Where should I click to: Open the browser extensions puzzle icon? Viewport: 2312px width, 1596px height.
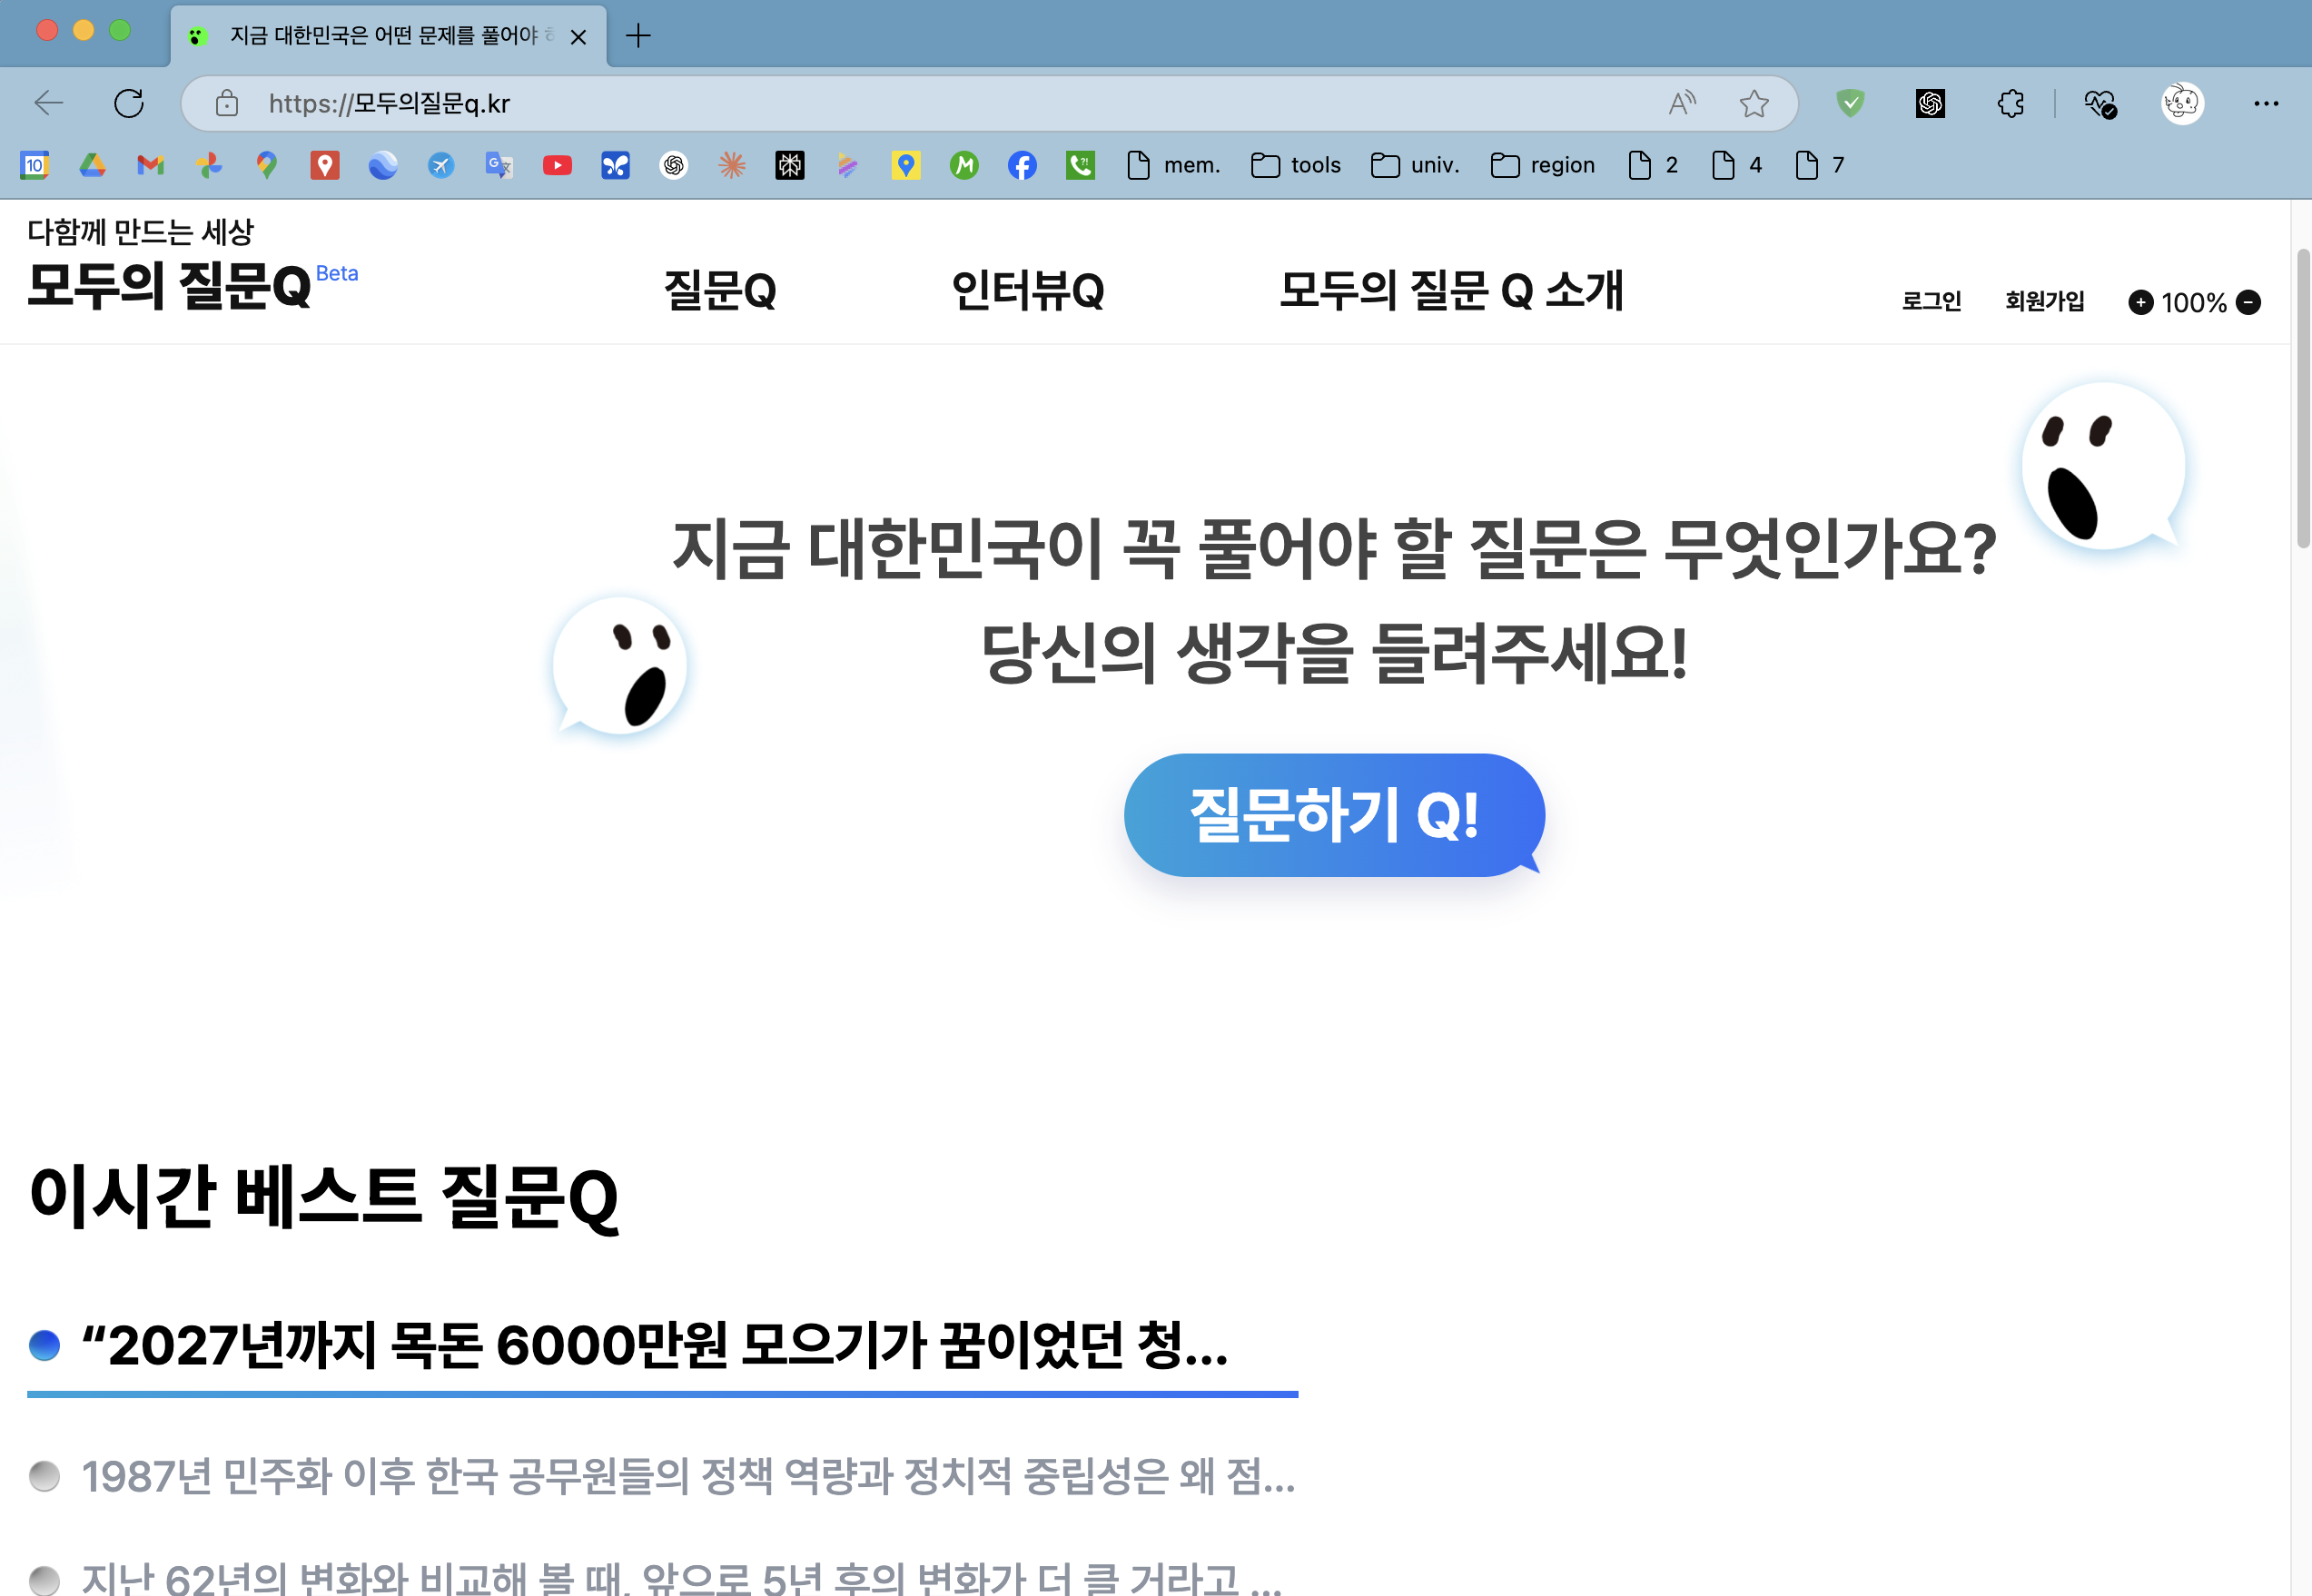point(2010,103)
